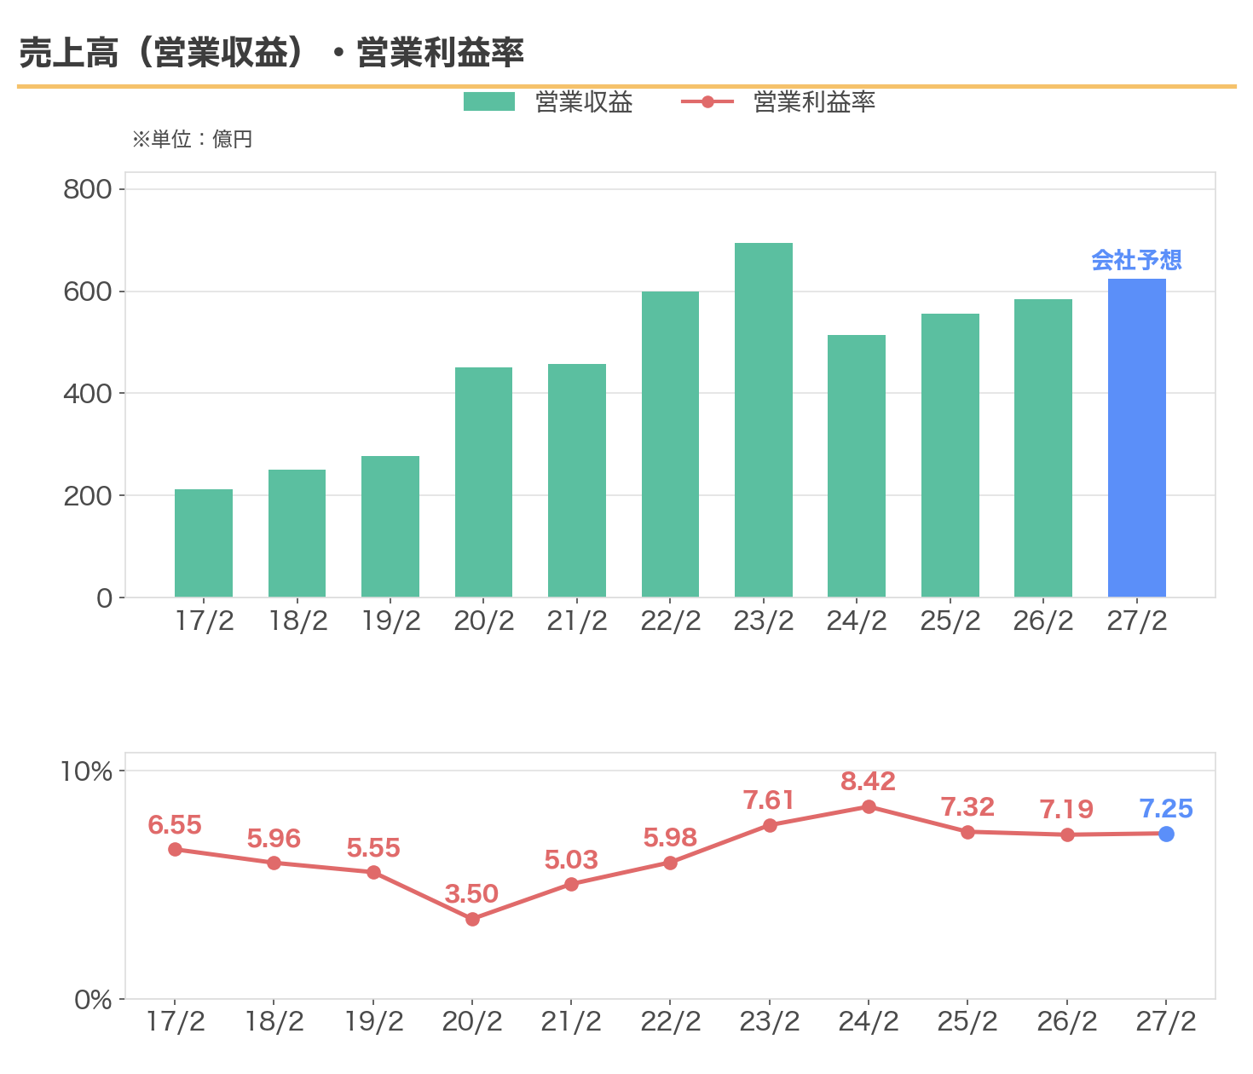This screenshot has width=1253, height=1074.
Task: Select the 21/2 revenue bar
Action: (x=577, y=480)
